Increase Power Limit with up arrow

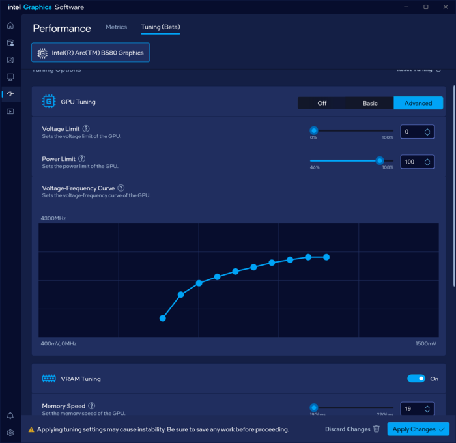click(427, 160)
